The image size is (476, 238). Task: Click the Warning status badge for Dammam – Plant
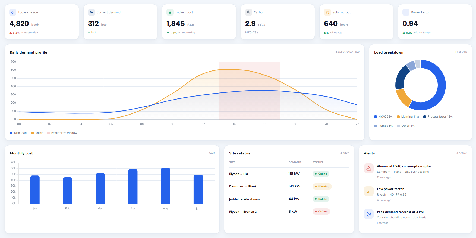click(322, 186)
